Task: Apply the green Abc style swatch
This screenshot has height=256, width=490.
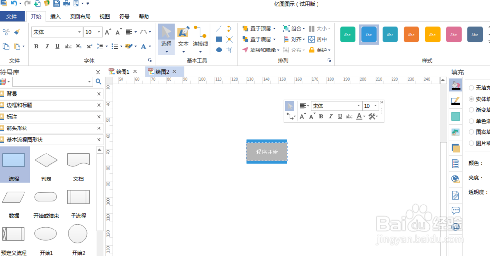Action: [347, 35]
